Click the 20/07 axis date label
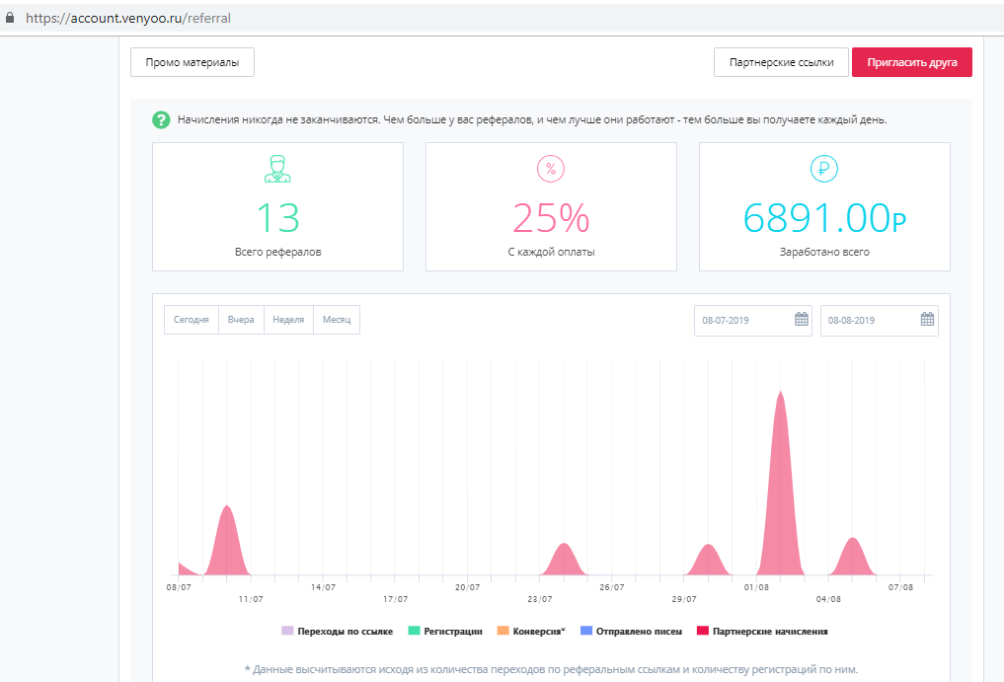Viewport: 1004px width, 682px height. point(467,587)
